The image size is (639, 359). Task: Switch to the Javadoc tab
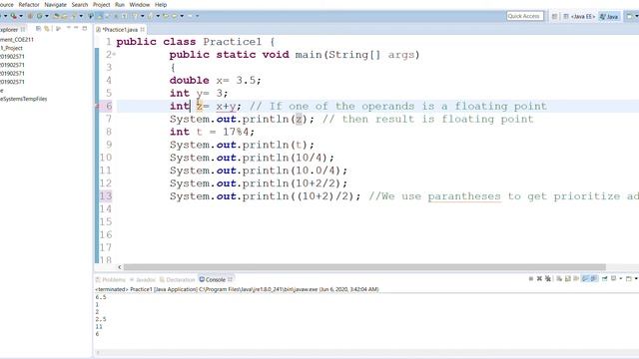pos(142,279)
